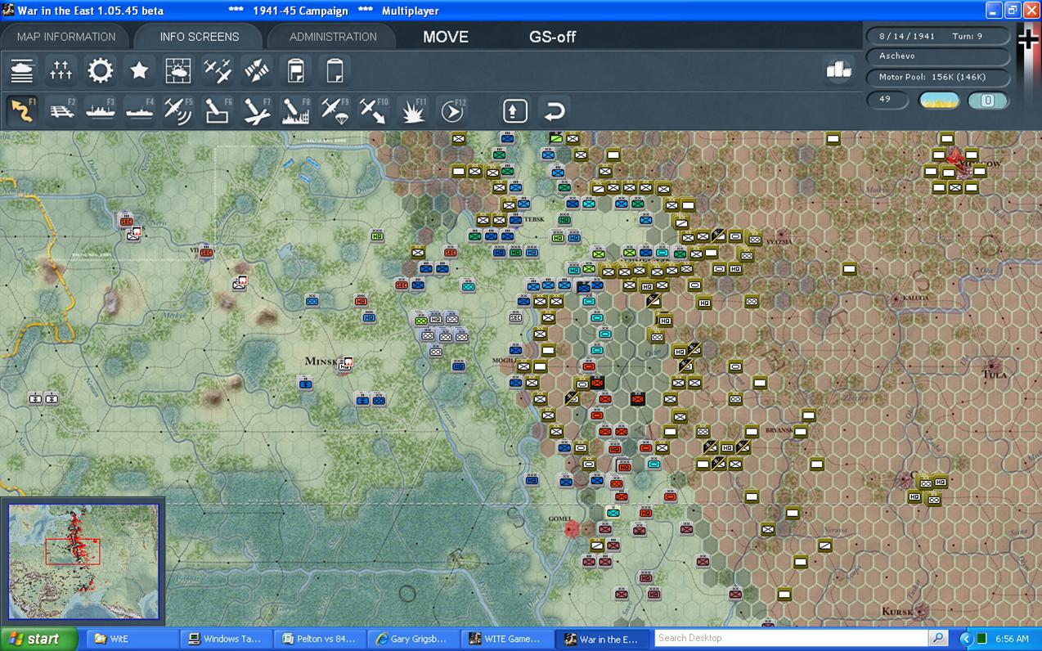Open the weather map grid icon

click(x=178, y=70)
